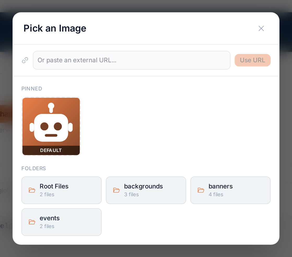This screenshot has width=292, height=257.
Task: Click the '3 files' text under backgrounds
Action: click(x=131, y=194)
